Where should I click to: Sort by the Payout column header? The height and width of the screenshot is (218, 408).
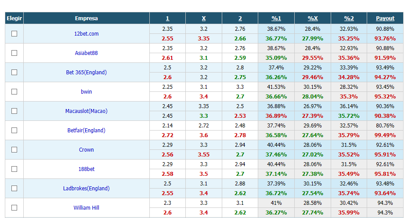point(385,18)
